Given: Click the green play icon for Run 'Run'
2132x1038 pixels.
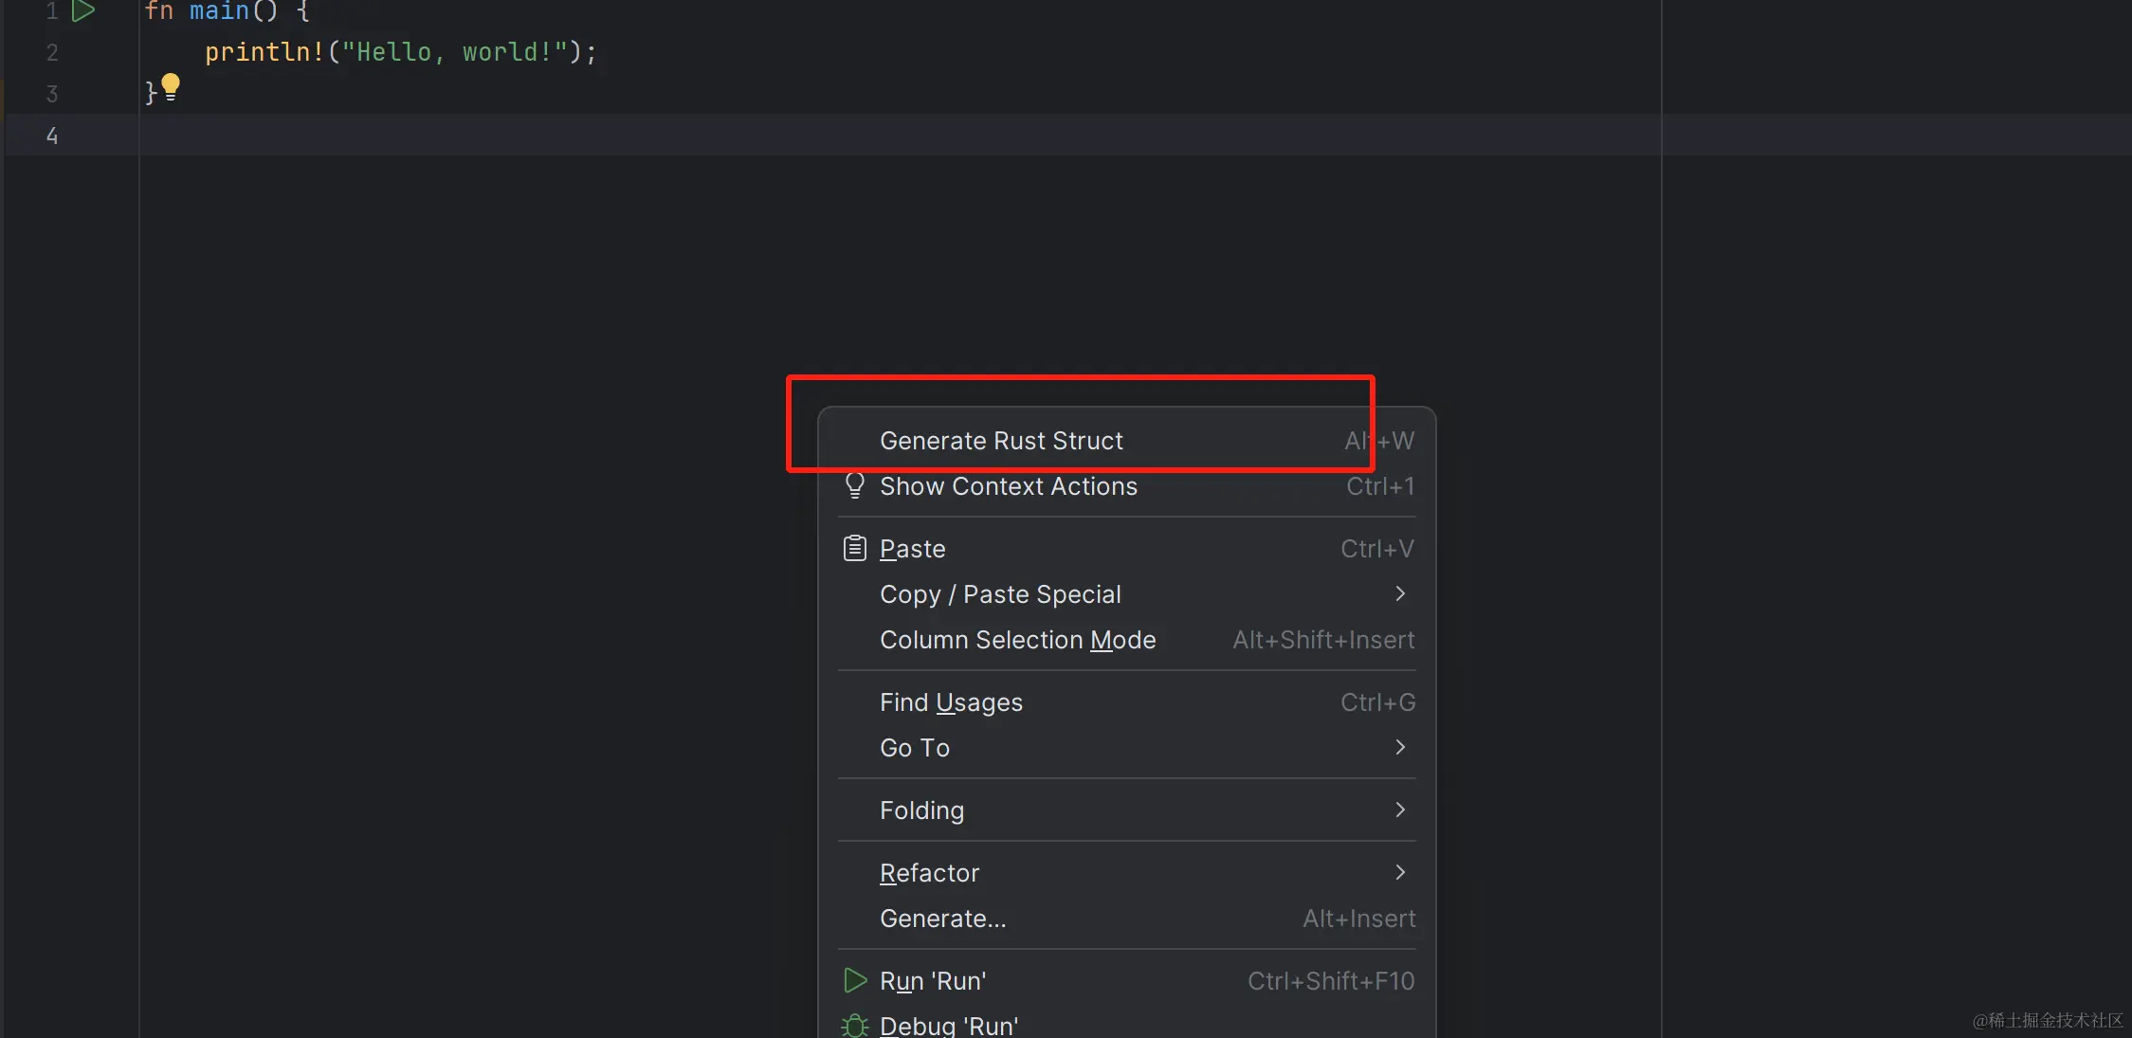Looking at the screenshot, I should point(854,981).
